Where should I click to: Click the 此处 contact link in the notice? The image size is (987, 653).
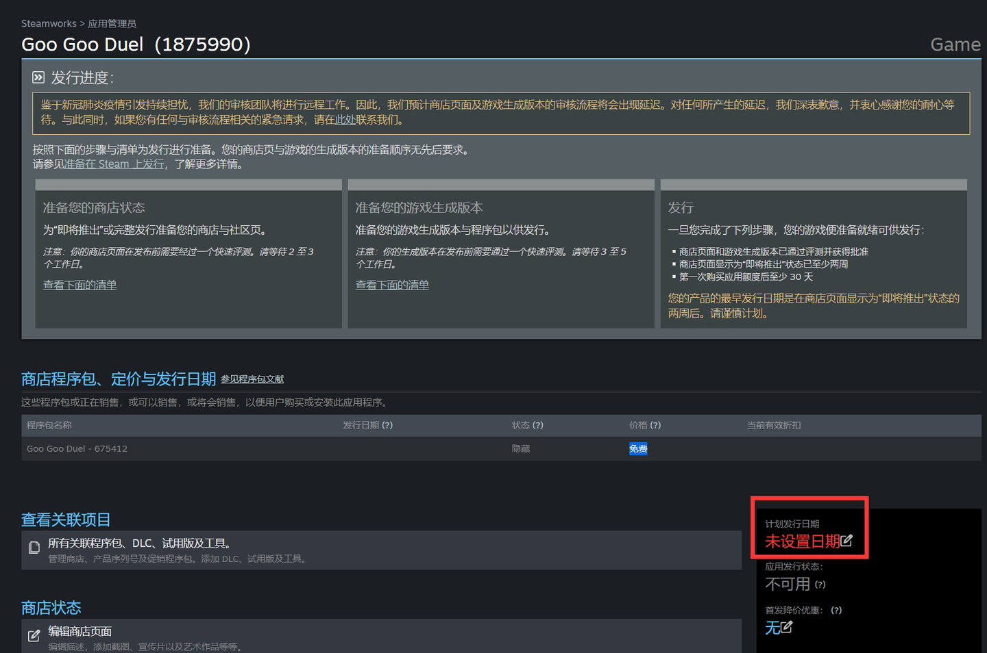[x=345, y=120]
